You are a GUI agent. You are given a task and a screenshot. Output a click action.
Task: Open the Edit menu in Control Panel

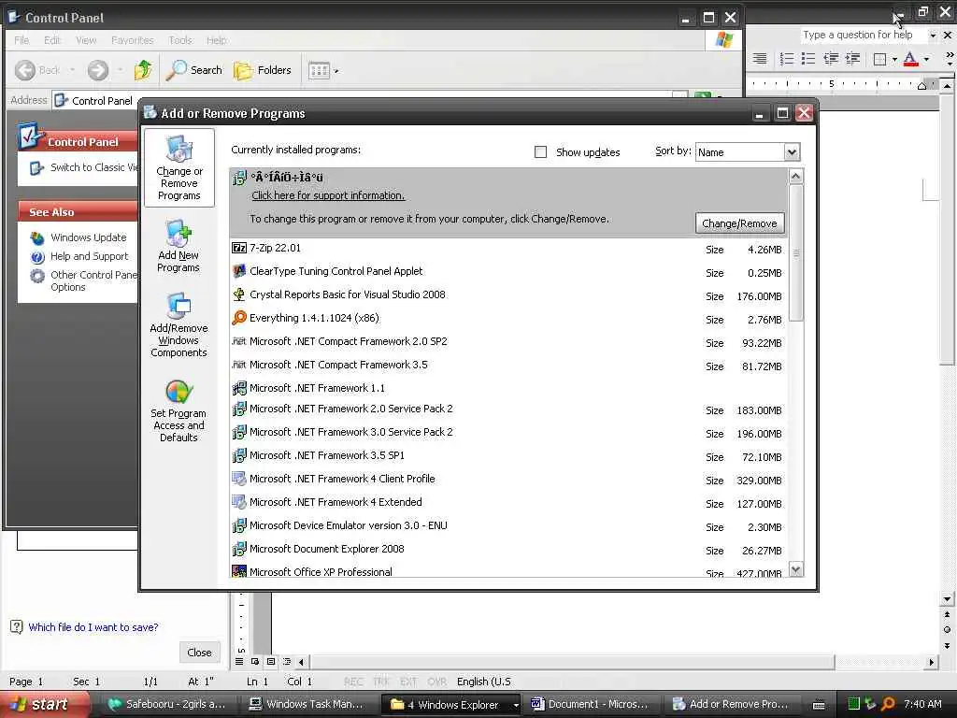pyautogui.click(x=52, y=40)
